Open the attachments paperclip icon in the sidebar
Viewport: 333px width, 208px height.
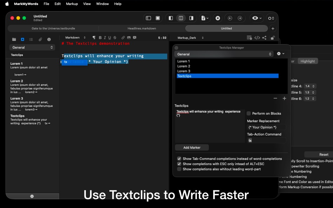coord(40,39)
